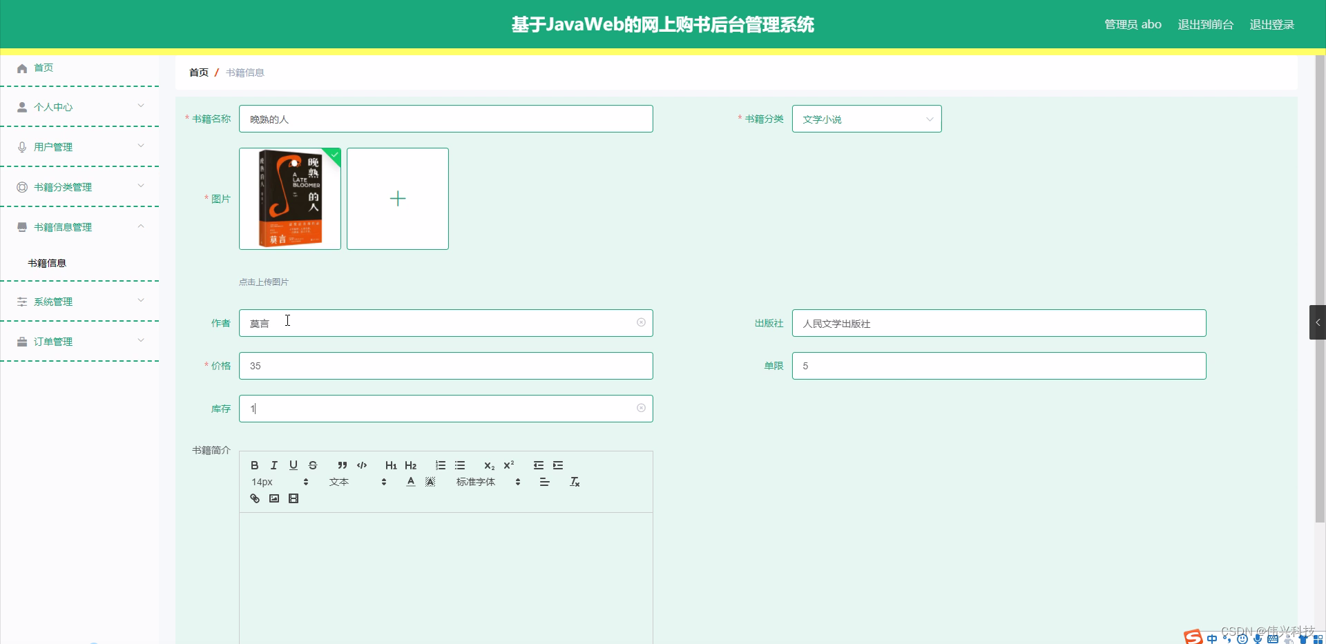This screenshot has height=644, width=1326.
Task: Insert an ordered numbered list
Action: pos(440,465)
